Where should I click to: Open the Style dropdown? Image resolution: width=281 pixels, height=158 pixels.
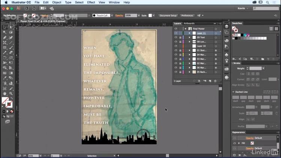pyautogui.click(x=154, y=16)
